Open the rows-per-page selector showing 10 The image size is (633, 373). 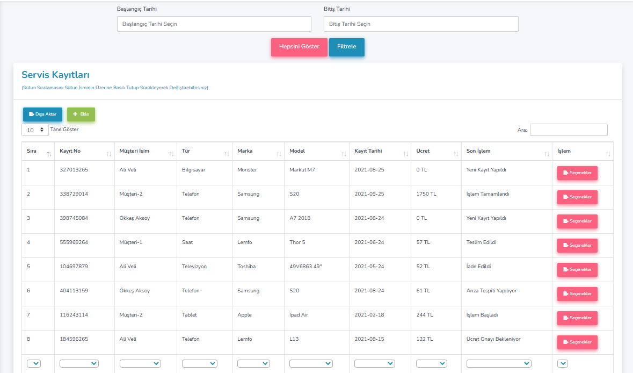click(x=35, y=130)
